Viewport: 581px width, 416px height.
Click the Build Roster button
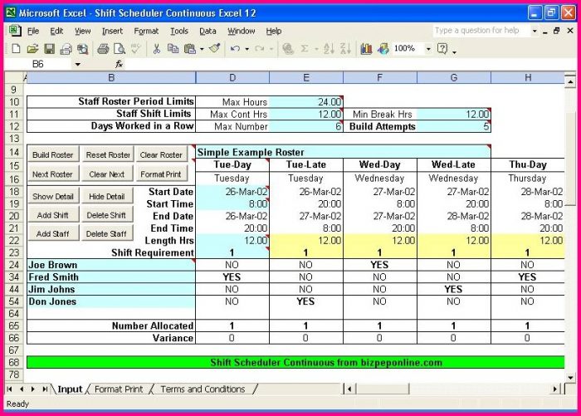click(53, 155)
